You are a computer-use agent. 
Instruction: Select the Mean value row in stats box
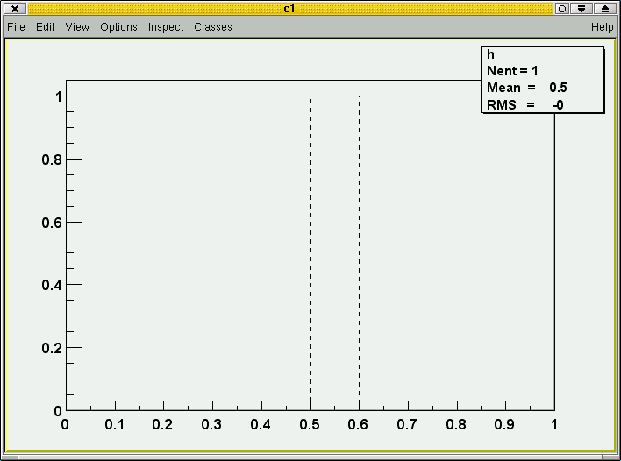point(526,88)
